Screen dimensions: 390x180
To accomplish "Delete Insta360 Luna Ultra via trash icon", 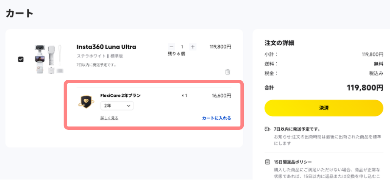I will click(x=227, y=72).
